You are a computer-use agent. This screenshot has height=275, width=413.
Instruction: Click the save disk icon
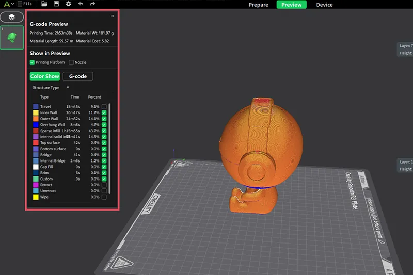(x=56, y=4)
